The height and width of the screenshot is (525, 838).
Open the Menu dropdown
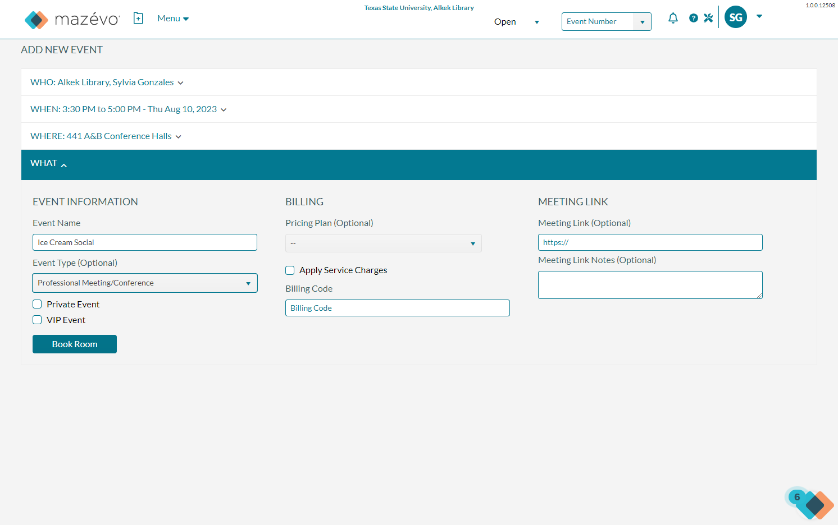coord(173,19)
